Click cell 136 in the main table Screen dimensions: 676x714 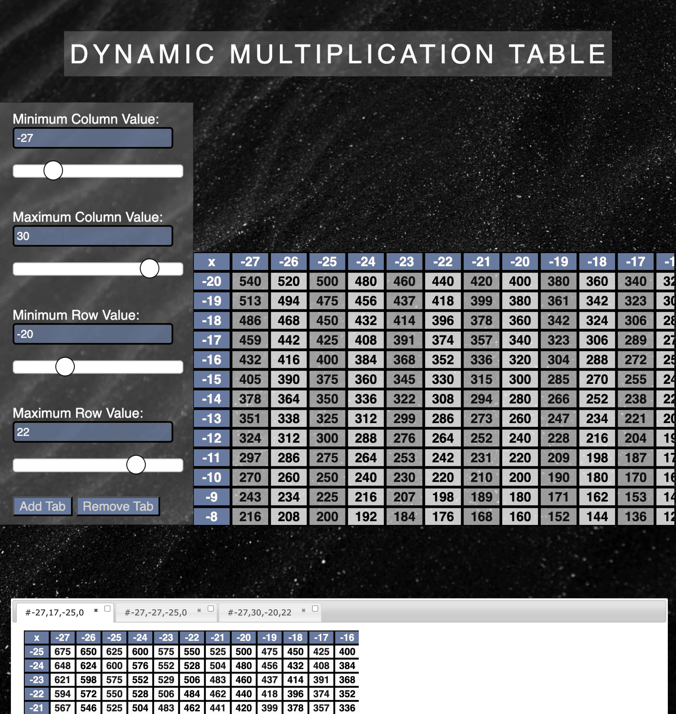point(636,516)
